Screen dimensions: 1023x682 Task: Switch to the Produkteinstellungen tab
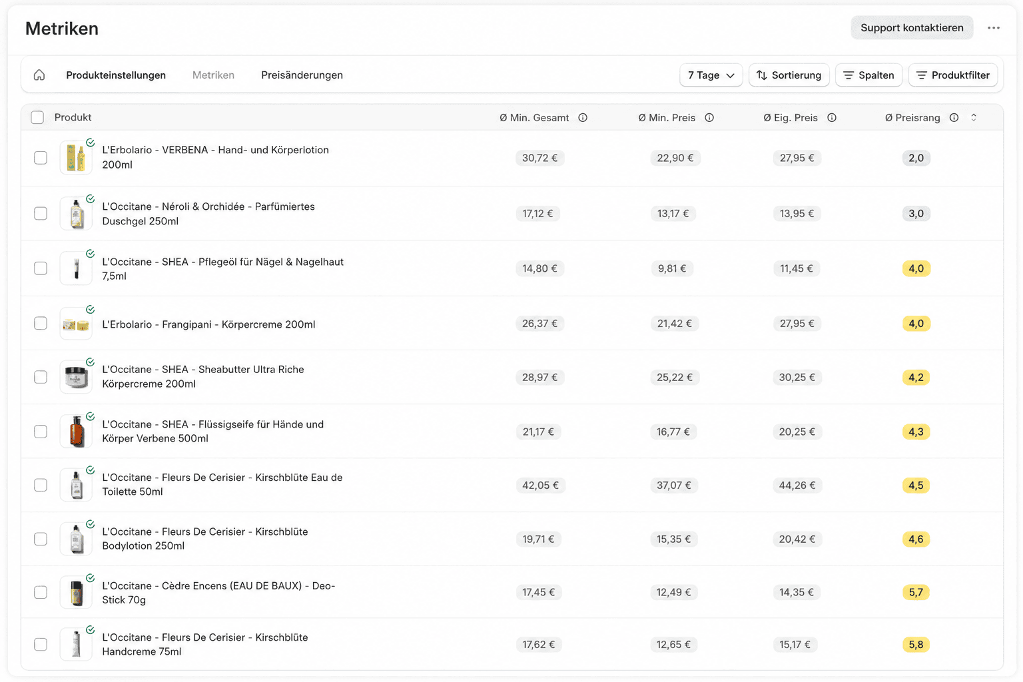116,75
